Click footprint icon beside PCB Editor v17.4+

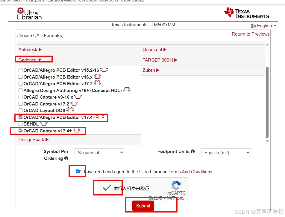[100, 117]
